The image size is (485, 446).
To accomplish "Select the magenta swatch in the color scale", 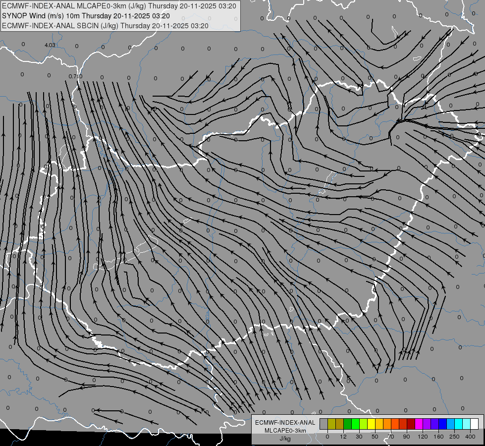I will point(419,424).
